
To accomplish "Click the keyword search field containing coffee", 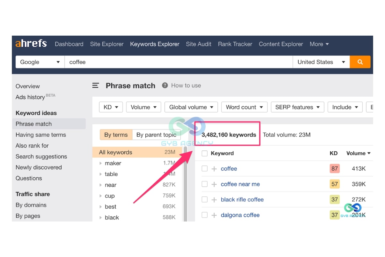I will (179, 62).
